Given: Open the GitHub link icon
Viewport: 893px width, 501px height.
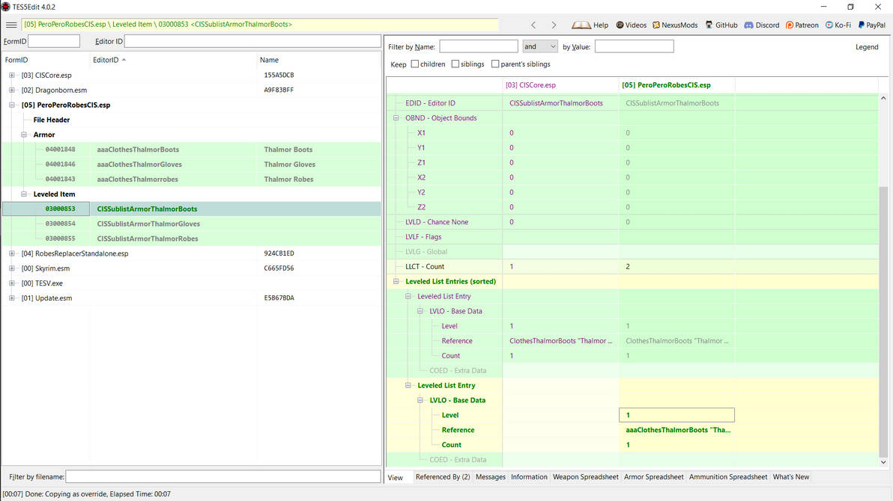Looking at the screenshot, I should pos(709,25).
